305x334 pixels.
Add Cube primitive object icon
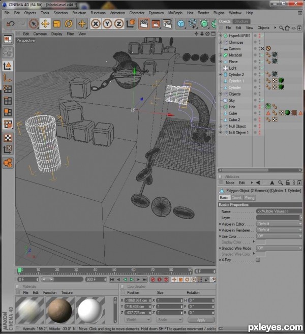click(x=181, y=24)
